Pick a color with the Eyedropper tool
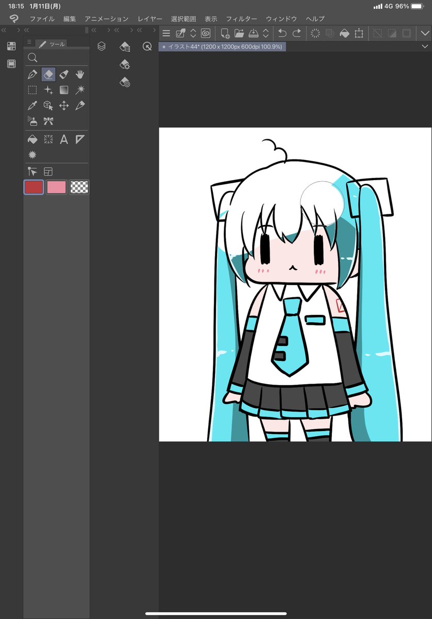 point(33,105)
